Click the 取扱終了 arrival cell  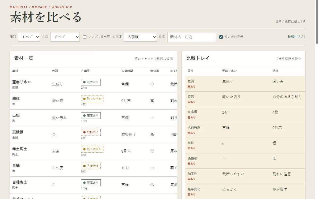pyautogui.click(x=129, y=134)
